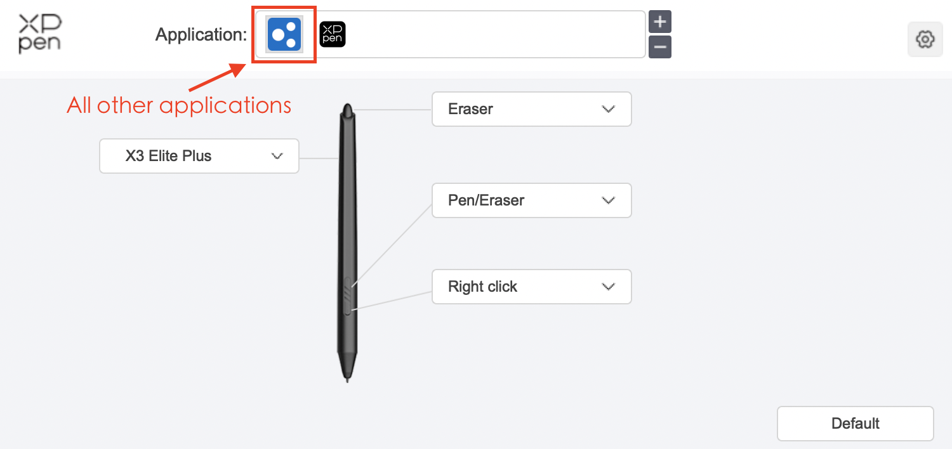
Task: Select the All other applications icon
Action: pos(284,34)
